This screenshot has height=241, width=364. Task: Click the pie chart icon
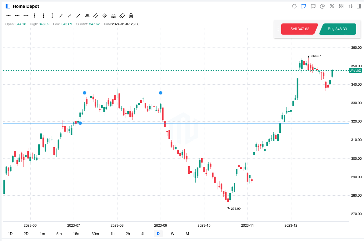click(322, 6)
